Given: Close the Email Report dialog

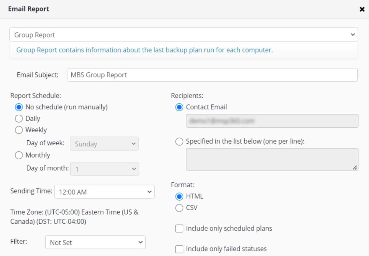Looking at the screenshot, I should coord(362,9).
